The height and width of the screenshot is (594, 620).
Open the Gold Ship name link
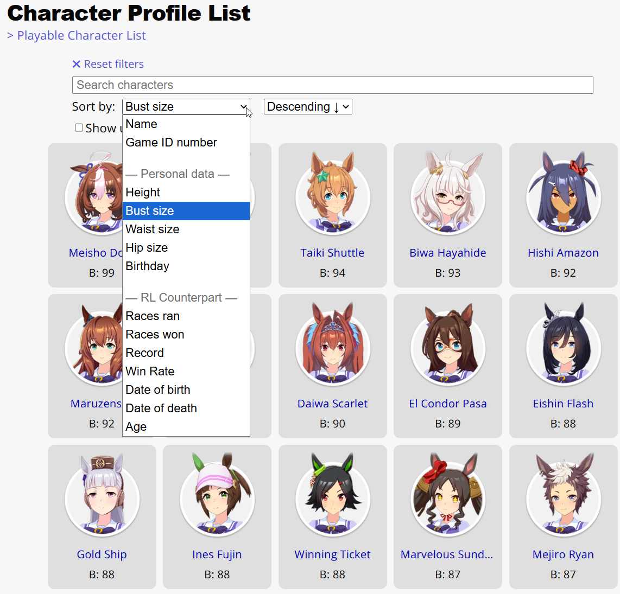102,554
